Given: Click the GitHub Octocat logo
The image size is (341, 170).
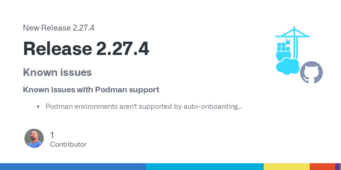Looking at the screenshot, I should [311, 72].
